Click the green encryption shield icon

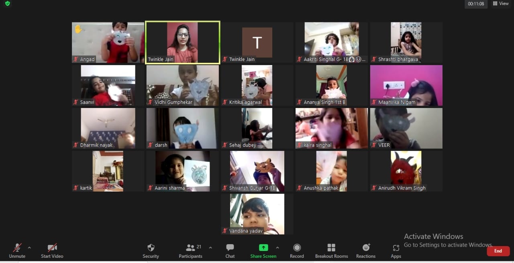(x=8, y=4)
